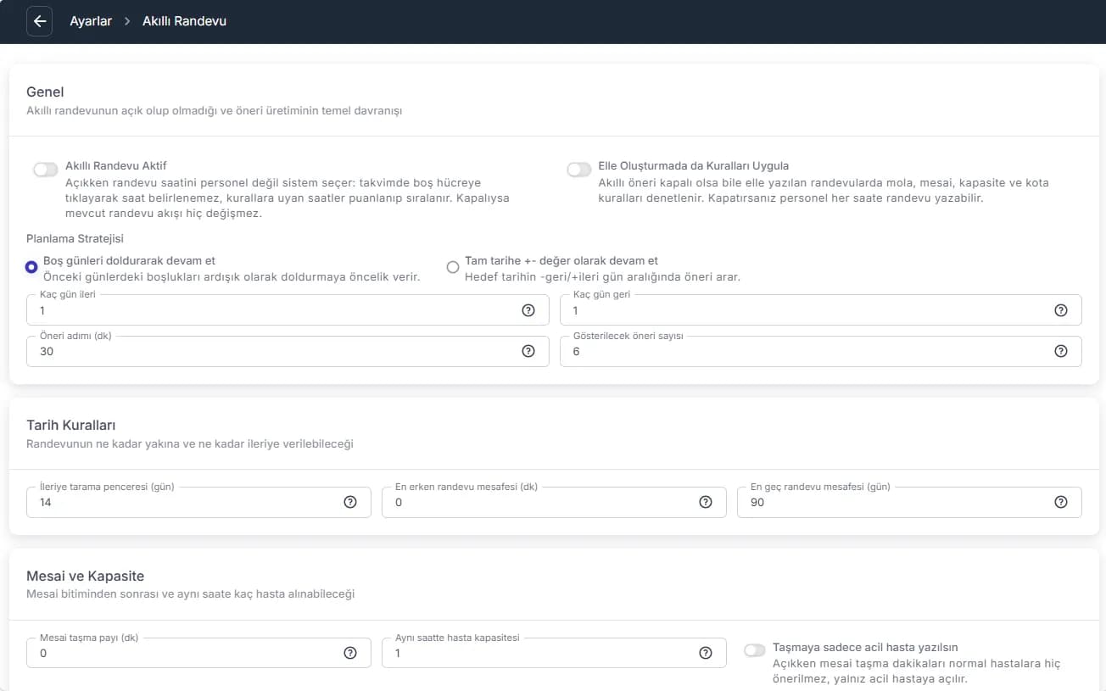Open help icon for En erken randevu mesafesi
Image resolution: width=1106 pixels, height=691 pixels.
tap(706, 502)
